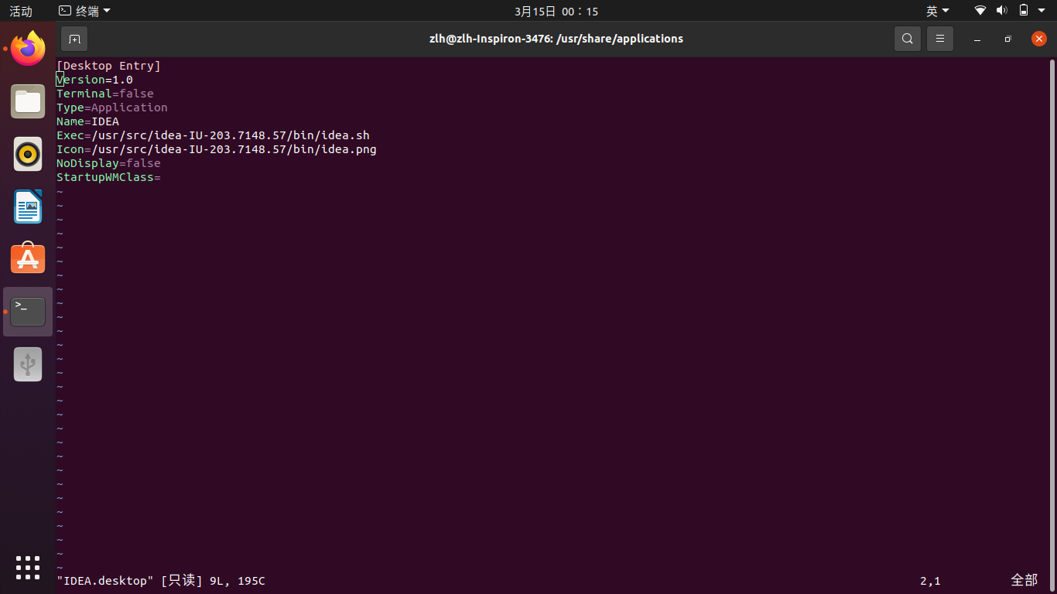The image size is (1057, 594).
Task: Open Rhythmbox music player
Action: click(28, 154)
